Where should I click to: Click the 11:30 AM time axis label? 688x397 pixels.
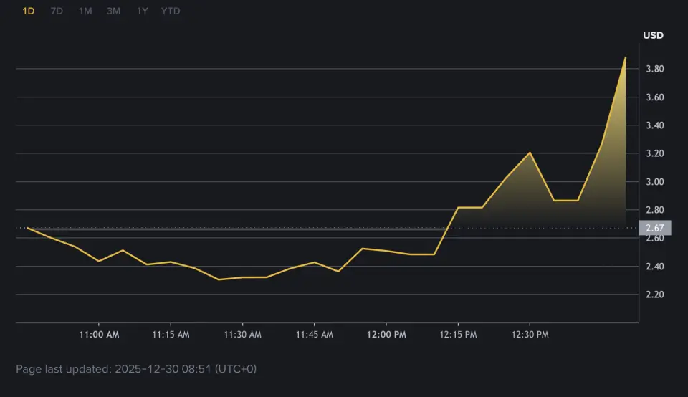tap(243, 334)
